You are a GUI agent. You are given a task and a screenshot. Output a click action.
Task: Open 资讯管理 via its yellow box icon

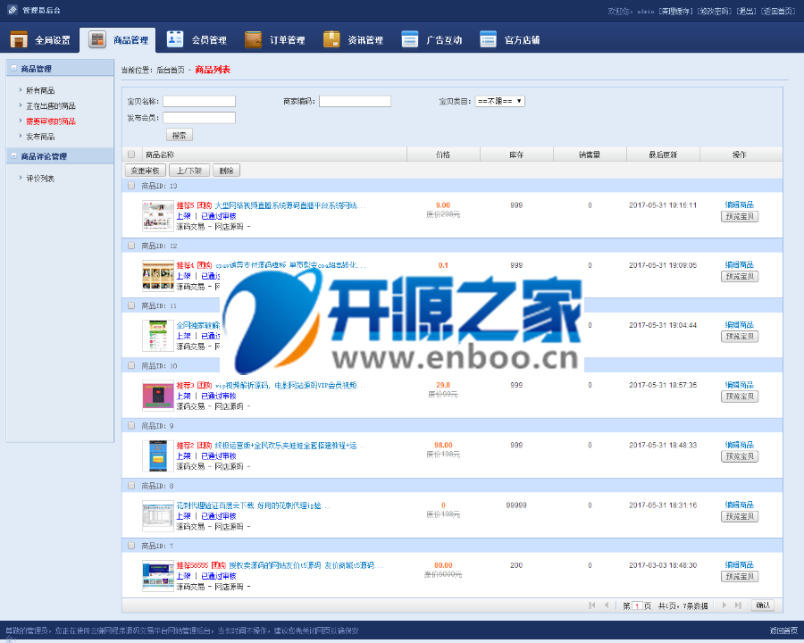coord(331,39)
